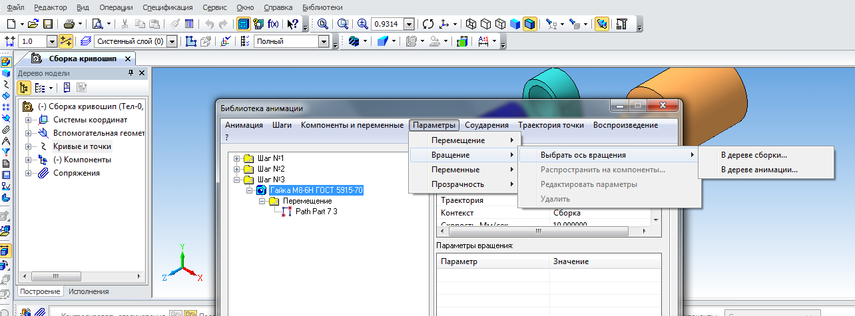Open the variables f(x) tool
The width and height of the screenshot is (855, 316).
click(273, 24)
